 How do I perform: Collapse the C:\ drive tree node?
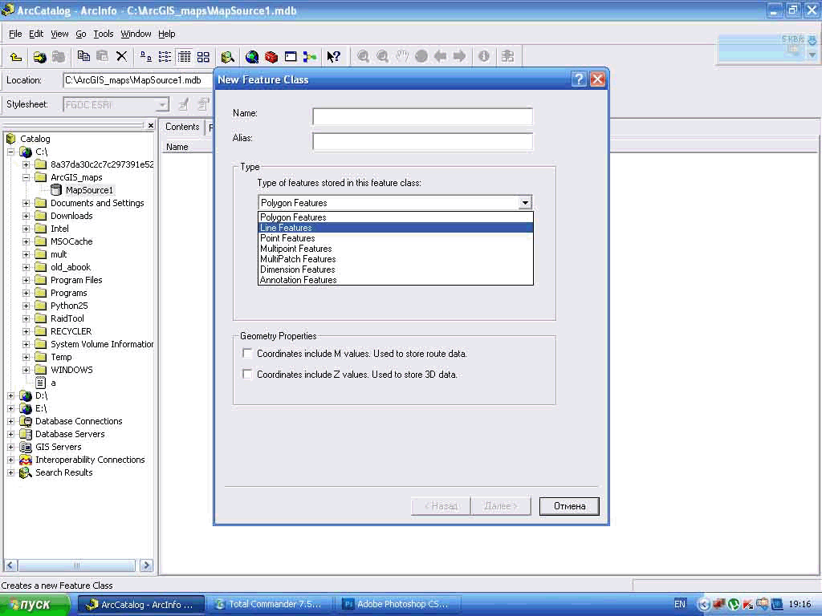coord(10,152)
